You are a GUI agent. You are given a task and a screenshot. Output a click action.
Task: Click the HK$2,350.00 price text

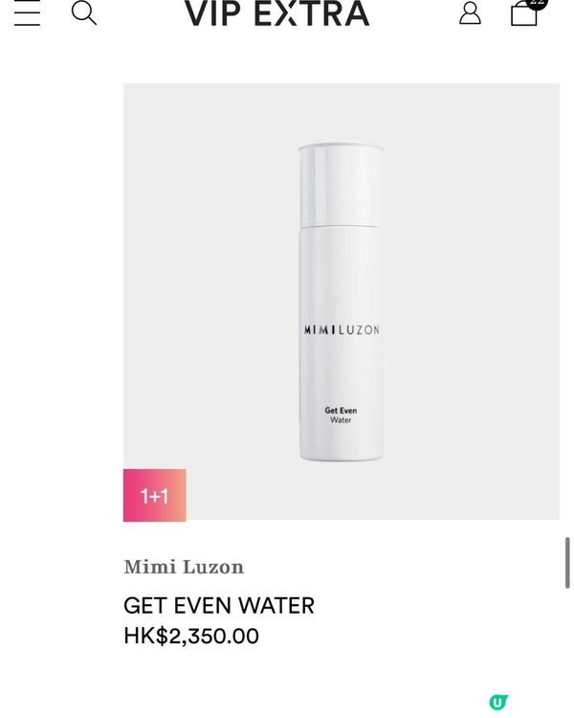pyautogui.click(x=191, y=636)
